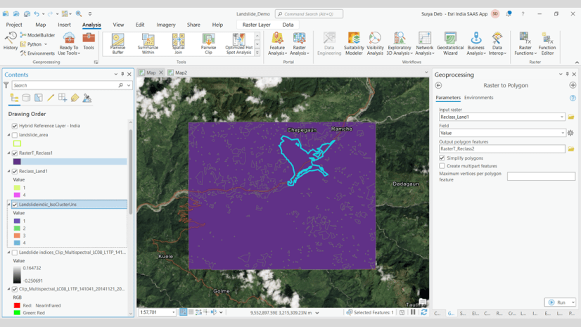Switch to Environments tab in Geoprocessing
This screenshot has width=581, height=327.
478,98
